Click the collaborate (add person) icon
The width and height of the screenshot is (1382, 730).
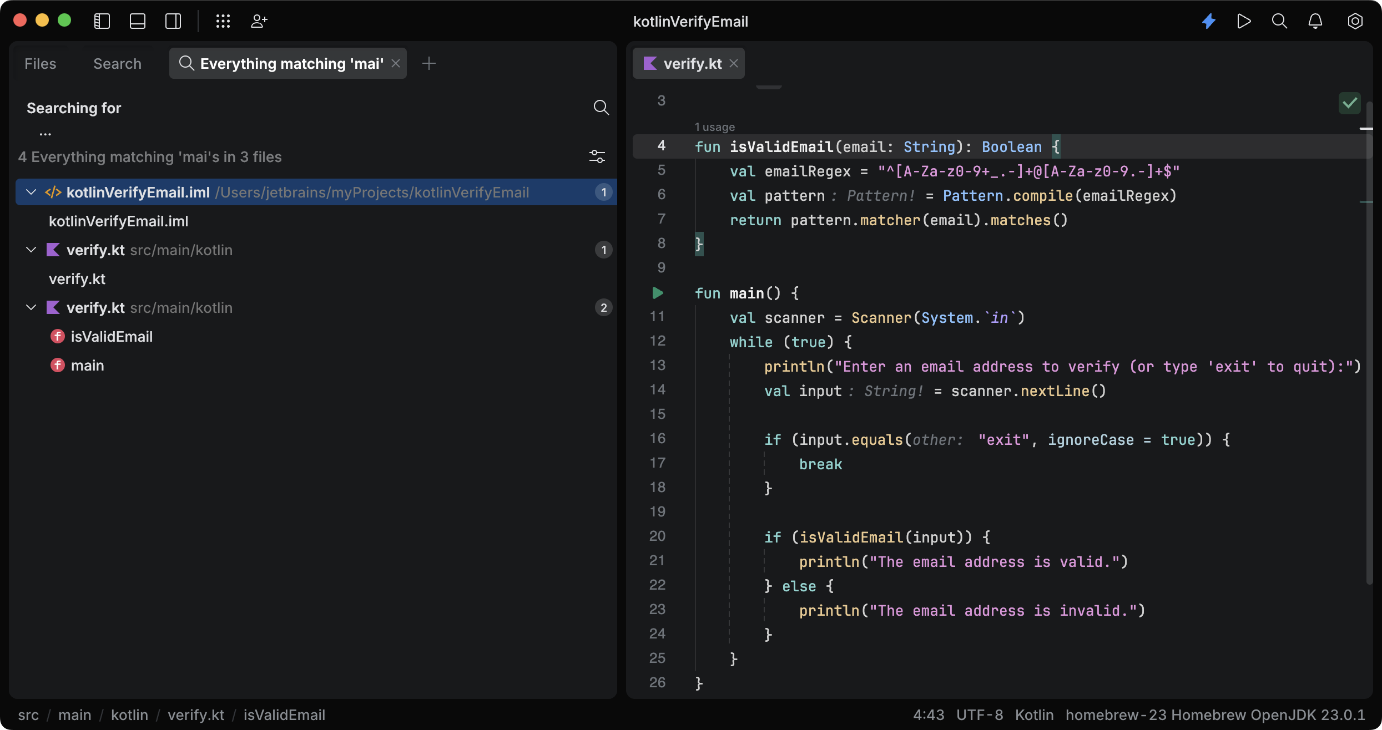258,21
